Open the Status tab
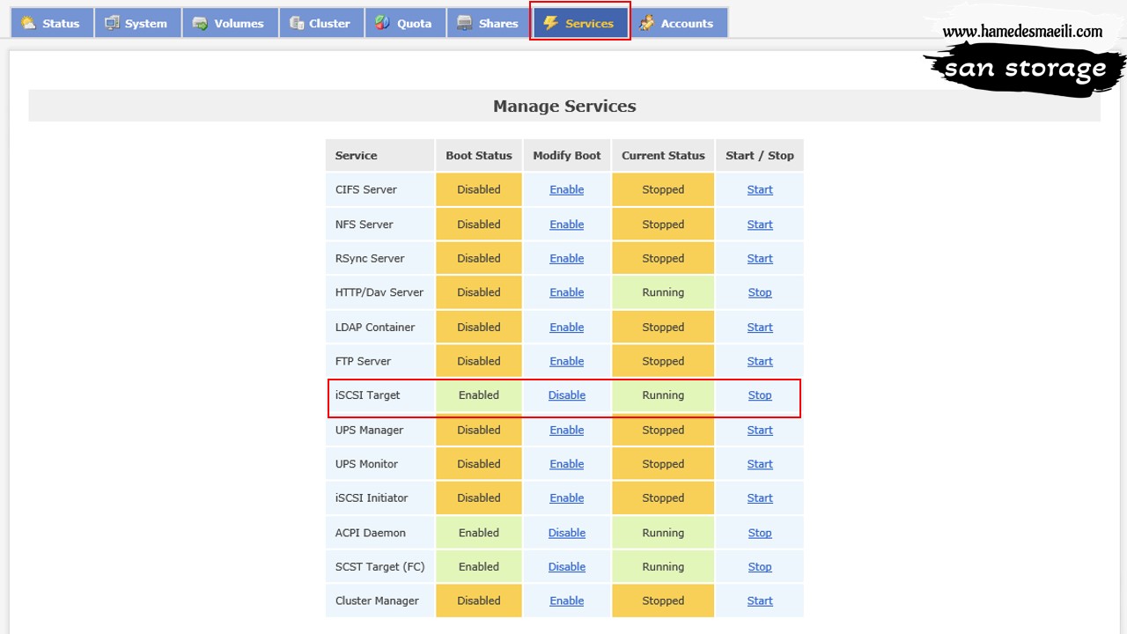This screenshot has width=1127, height=634. [x=51, y=23]
